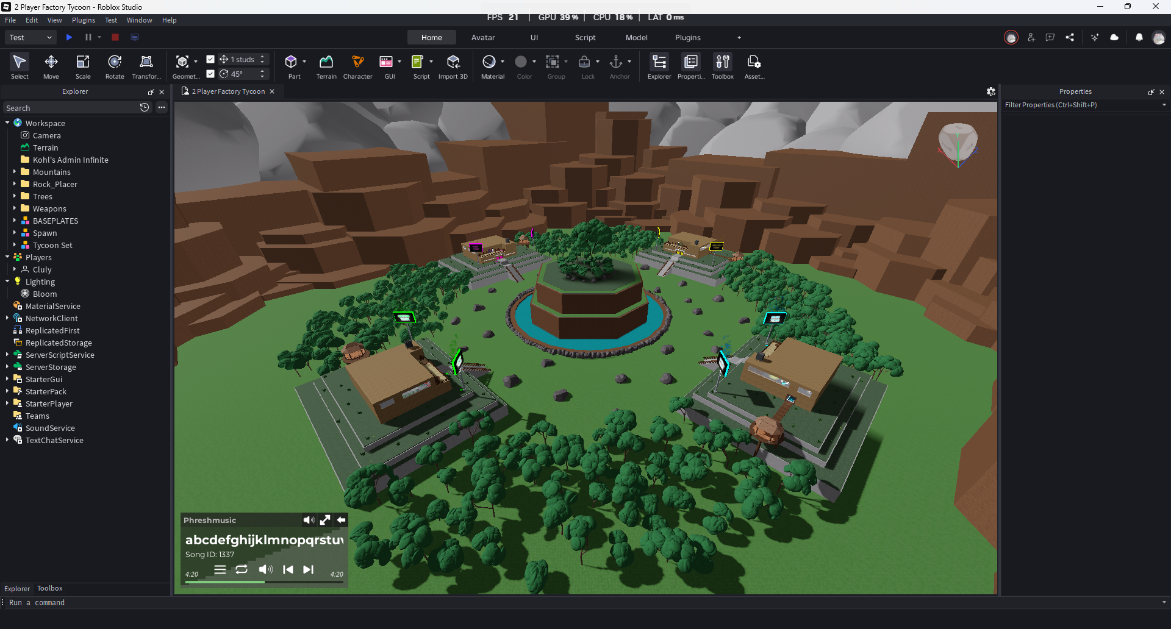
Task: Select the Tycoon Set model
Action: (52, 245)
